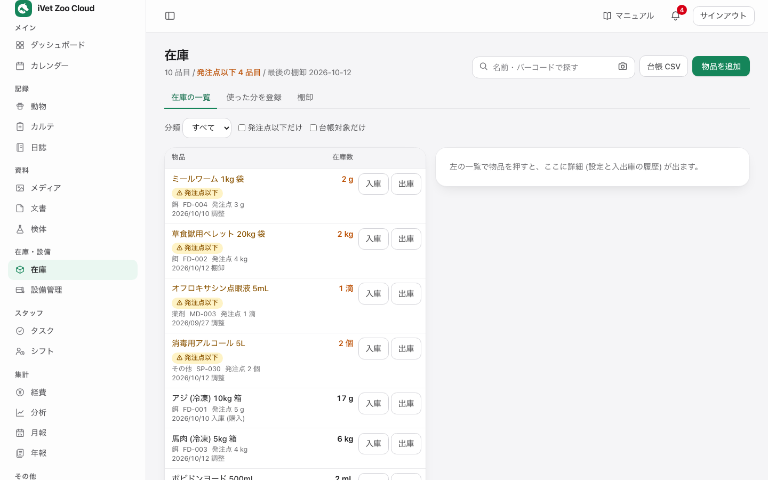Viewport: 768px width, 480px height.
Task: Open the 棚卸 tab
Action: tap(305, 98)
